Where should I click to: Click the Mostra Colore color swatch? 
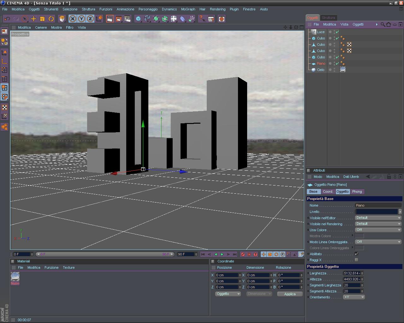coord(359,236)
